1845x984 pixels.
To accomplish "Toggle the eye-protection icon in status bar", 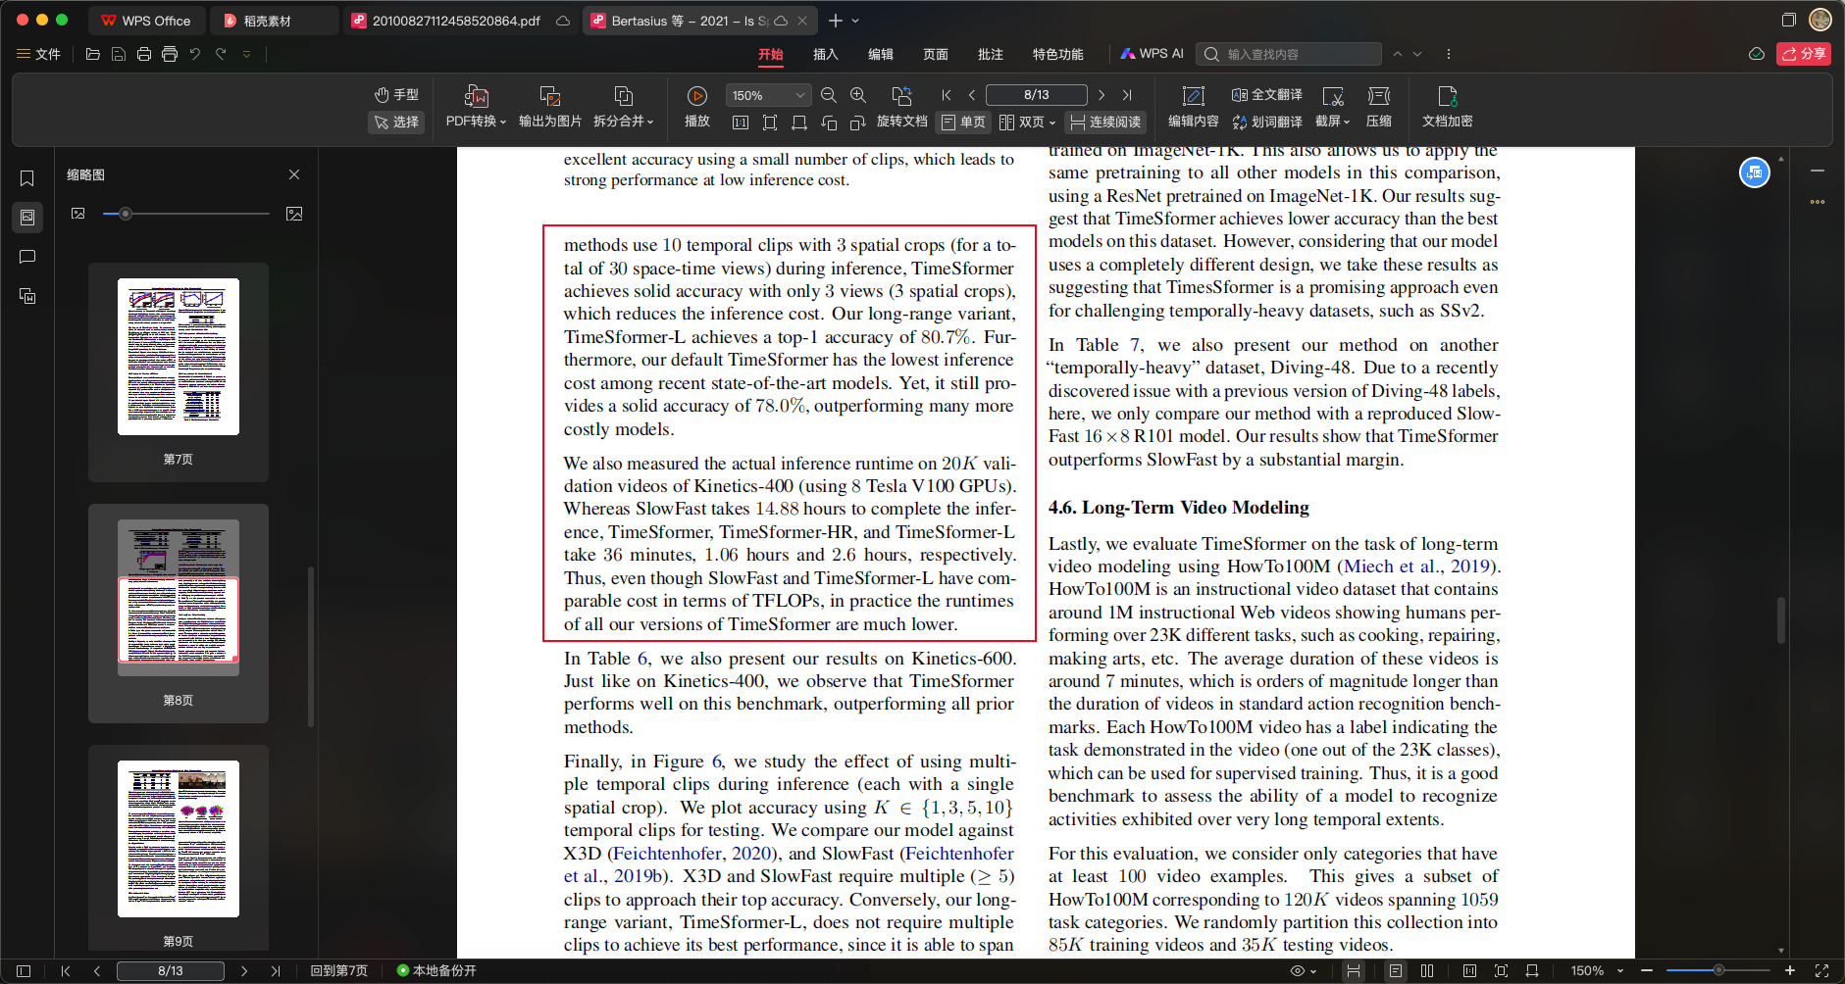I will tap(1298, 971).
